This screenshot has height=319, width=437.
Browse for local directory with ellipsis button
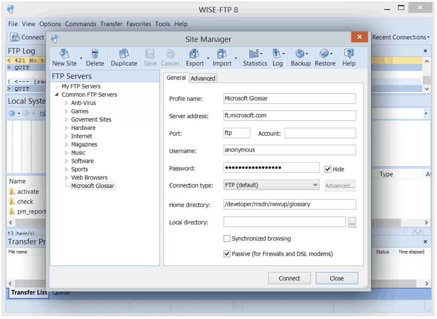(x=352, y=223)
